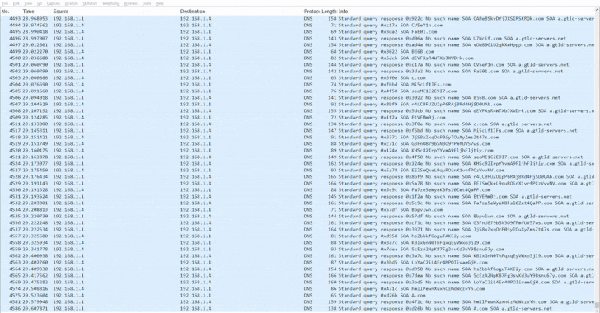Open the Capture menu
Image resolution: width=600 pixels, height=313 pixels.
point(54,3)
